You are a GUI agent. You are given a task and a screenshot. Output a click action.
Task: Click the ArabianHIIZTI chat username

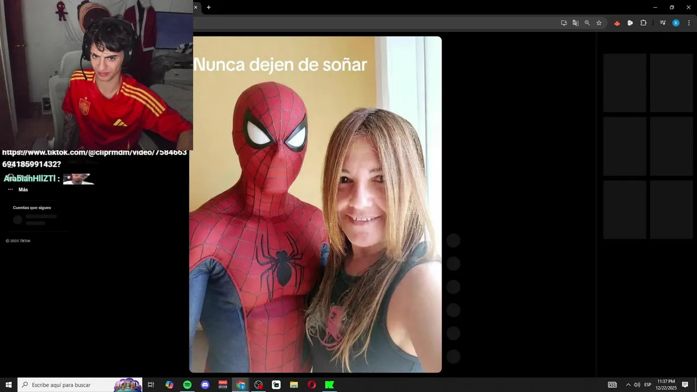click(30, 179)
